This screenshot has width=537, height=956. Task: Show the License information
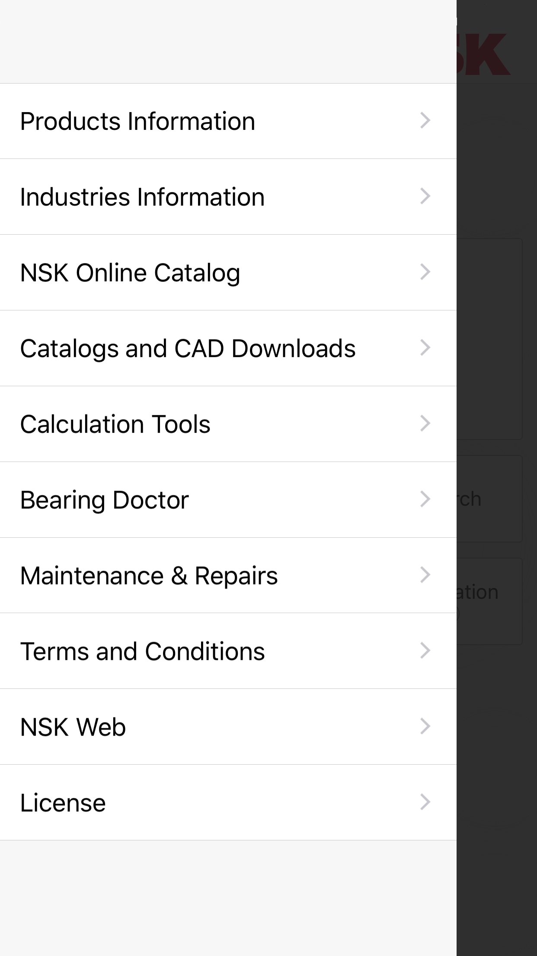coord(63,803)
